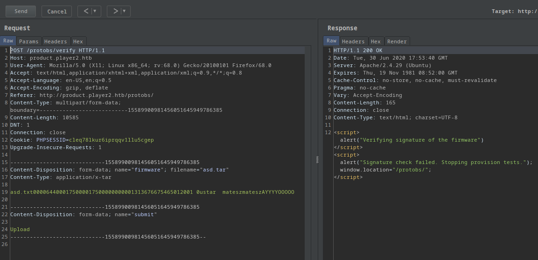Click the back history arrow icon
The image size is (538, 260).
pos(85,11)
